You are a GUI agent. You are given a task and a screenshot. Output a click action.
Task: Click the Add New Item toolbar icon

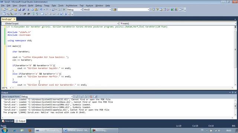tap(10, 10)
